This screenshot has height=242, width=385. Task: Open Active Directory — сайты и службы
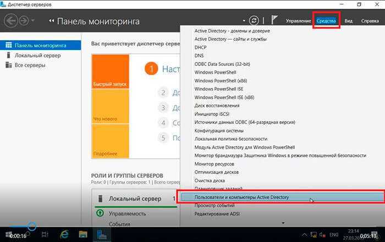[x=230, y=39]
